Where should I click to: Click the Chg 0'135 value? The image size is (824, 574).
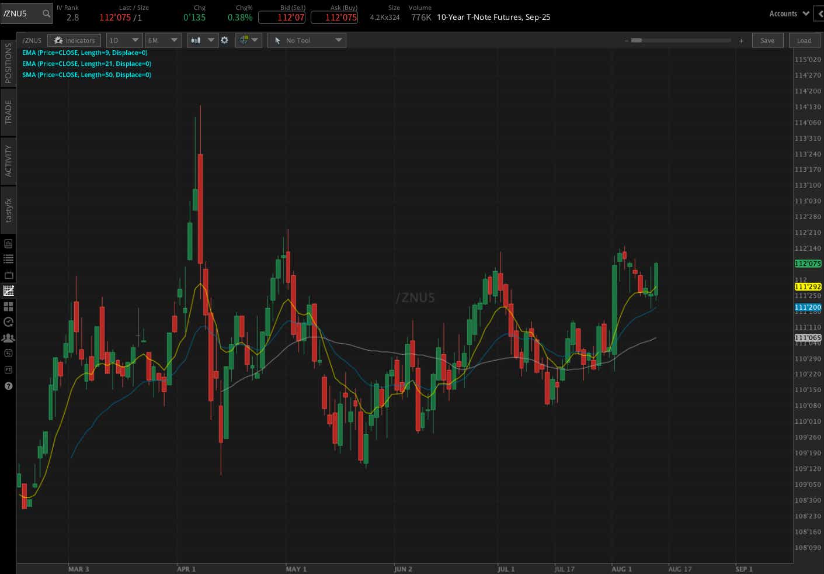pyautogui.click(x=194, y=18)
